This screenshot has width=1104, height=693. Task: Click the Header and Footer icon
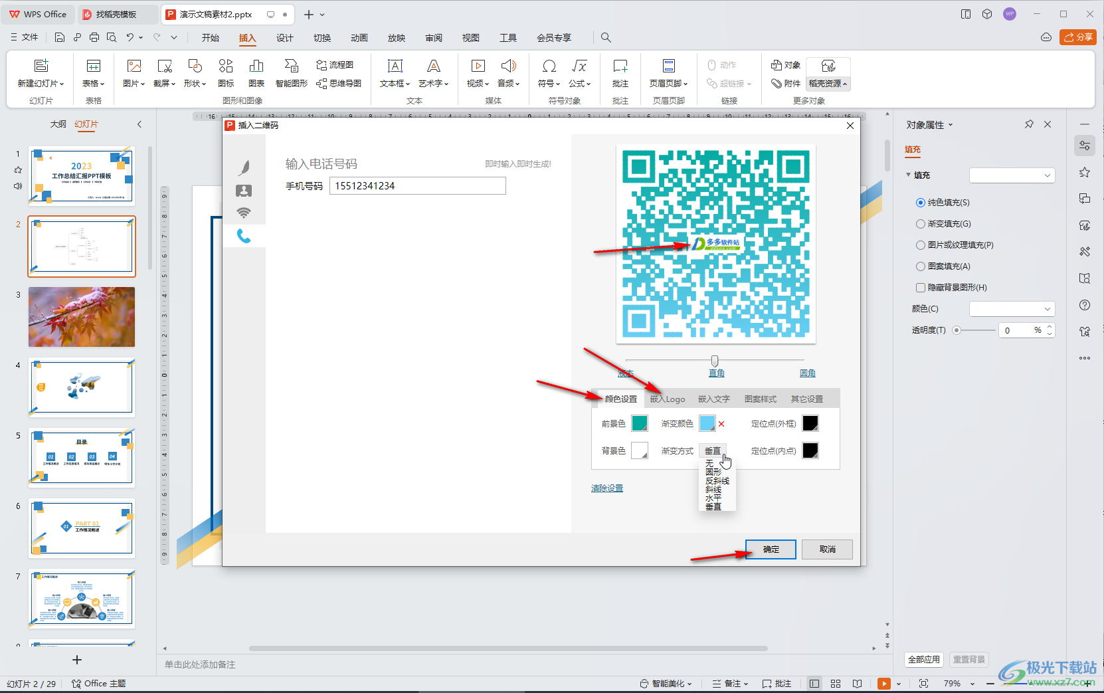coord(669,66)
